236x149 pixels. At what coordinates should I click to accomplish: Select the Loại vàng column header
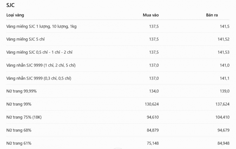tap(15, 15)
